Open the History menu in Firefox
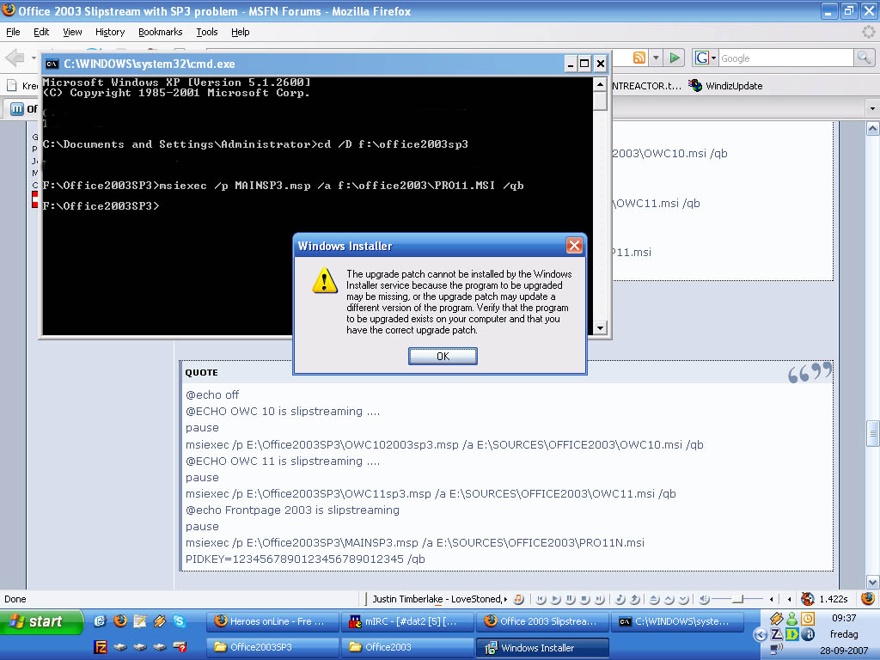Screen dimensions: 880x660 (x=110, y=32)
